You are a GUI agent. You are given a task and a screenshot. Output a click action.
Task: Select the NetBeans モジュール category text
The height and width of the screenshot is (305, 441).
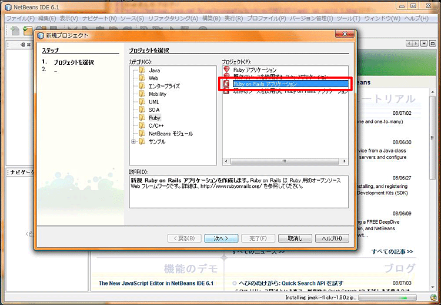171,134
